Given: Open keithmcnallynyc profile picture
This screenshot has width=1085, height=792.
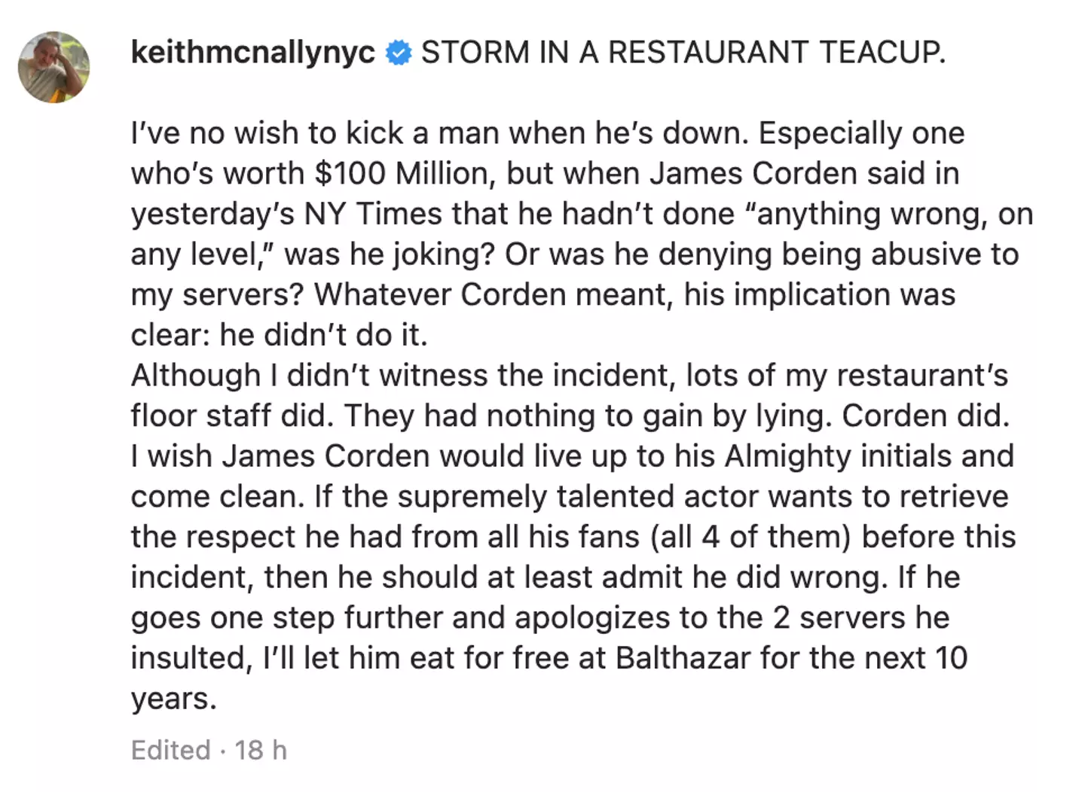Looking at the screenshot, I should (x=53, y=67).
